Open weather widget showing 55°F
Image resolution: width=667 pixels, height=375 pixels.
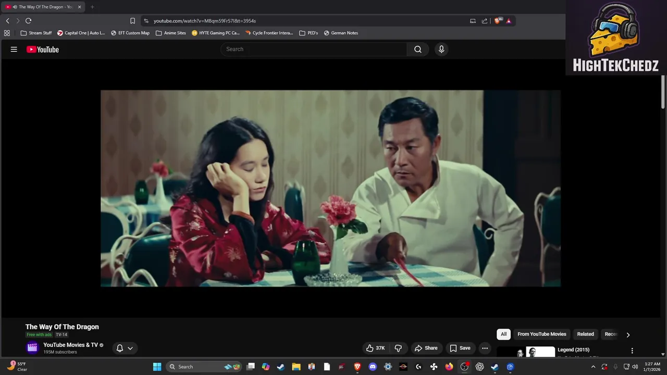click(17, 366)
